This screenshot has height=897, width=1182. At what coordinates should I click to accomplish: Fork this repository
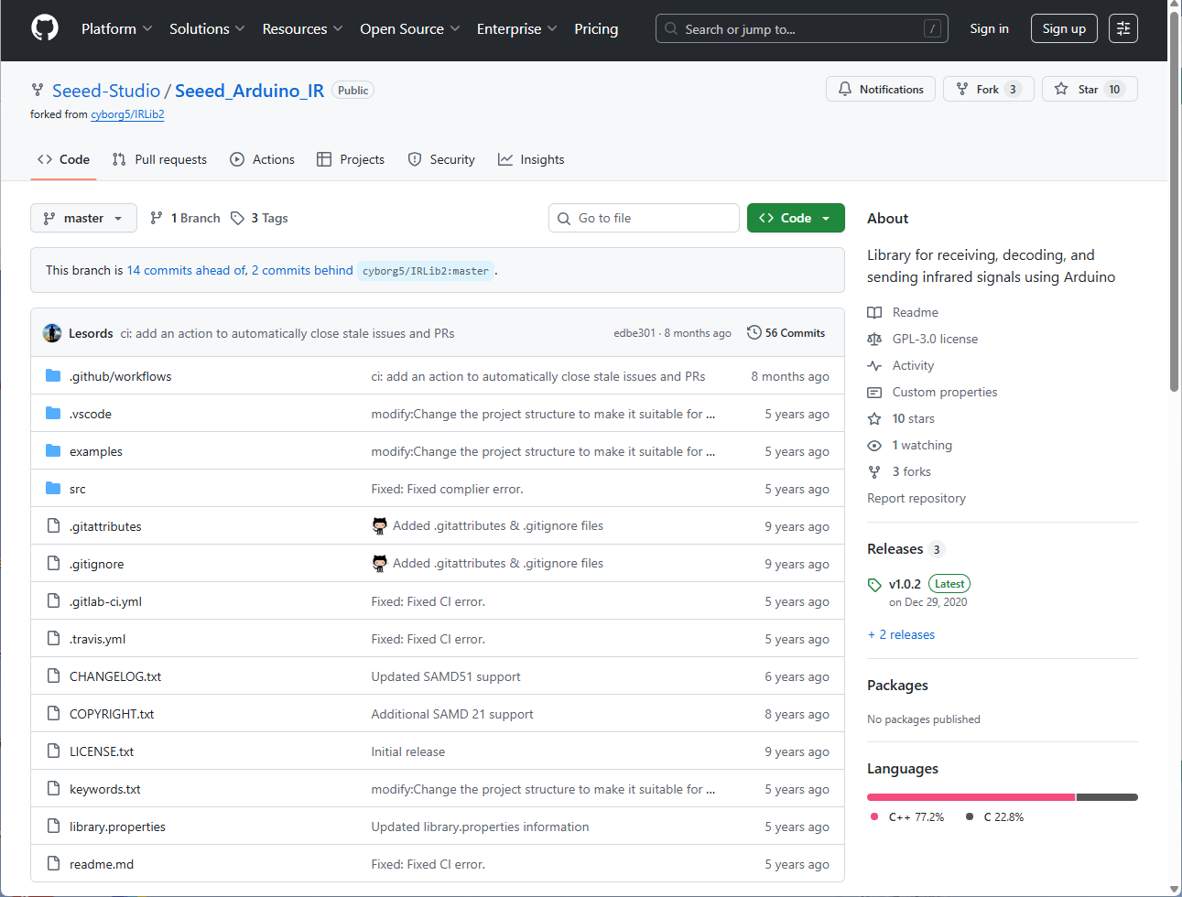click(987, 89)
